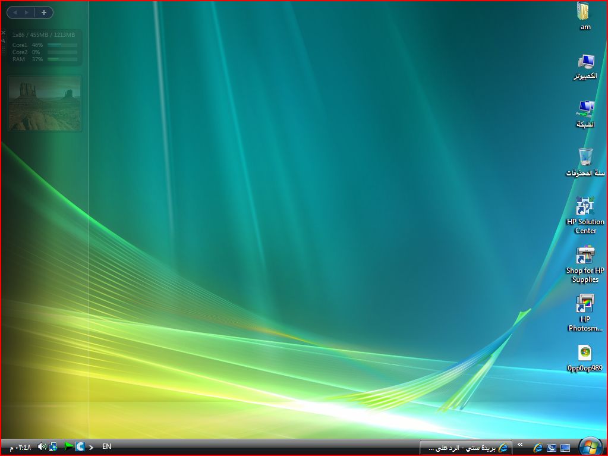Screen dimensions: 608x456
Task: Click the blue C tray icon
Action: point(80,446)
